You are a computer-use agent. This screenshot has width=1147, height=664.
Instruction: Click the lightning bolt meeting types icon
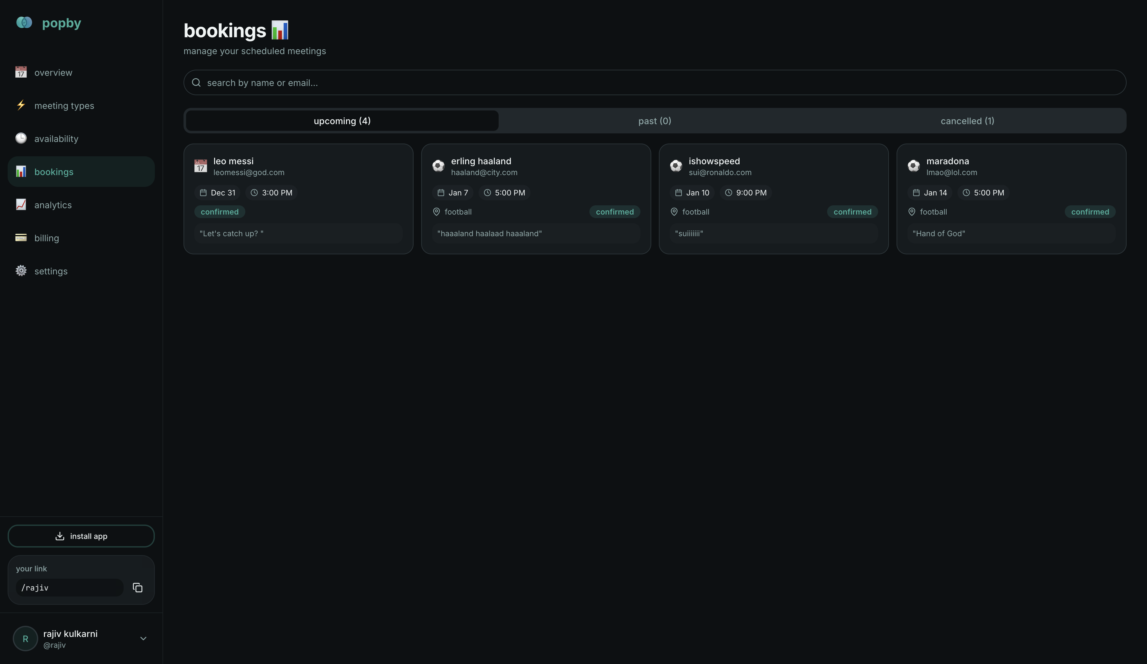pos(21,105)
